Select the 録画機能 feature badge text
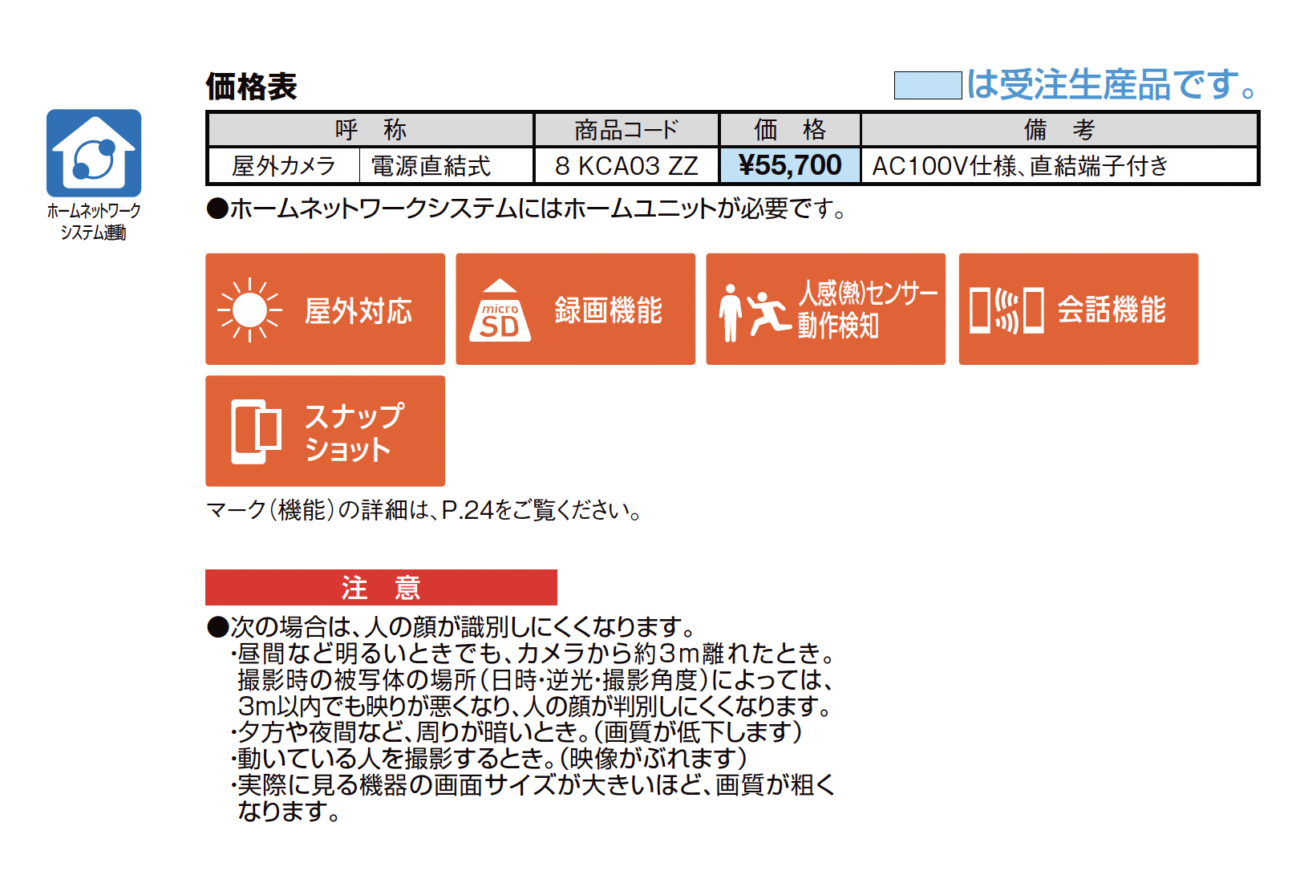The height and width of the screenshot is (891, 1292). click(x=609, y=310)
